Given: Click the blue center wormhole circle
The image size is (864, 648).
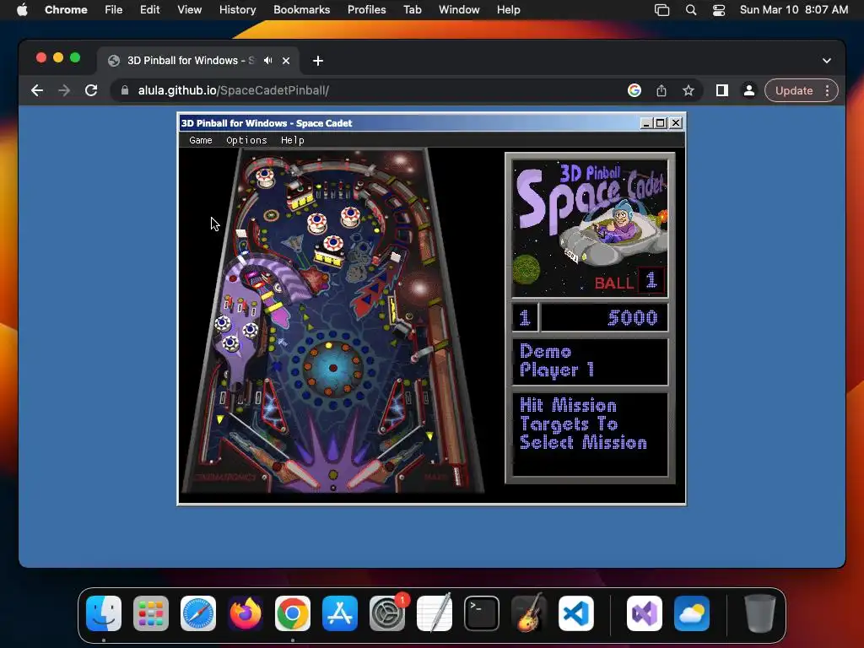Looking at the screenshot, I should [x=332, y=368].
